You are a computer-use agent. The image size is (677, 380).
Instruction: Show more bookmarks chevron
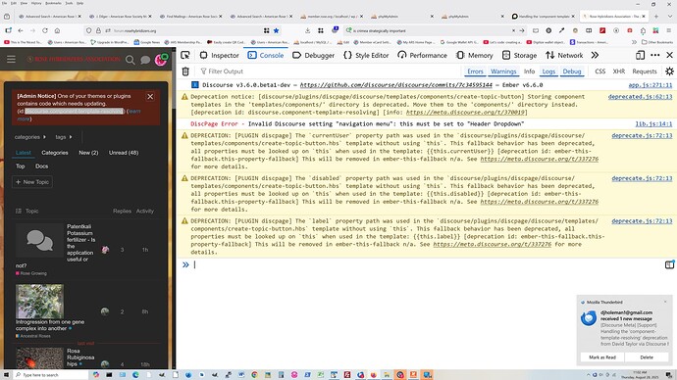point(634,42)
